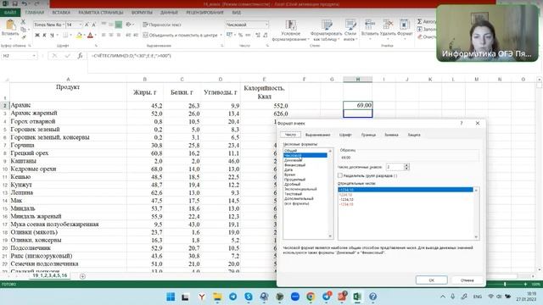Click the Percent Style icon
Viewport: 543px width, 305px height.
(240, 35)
